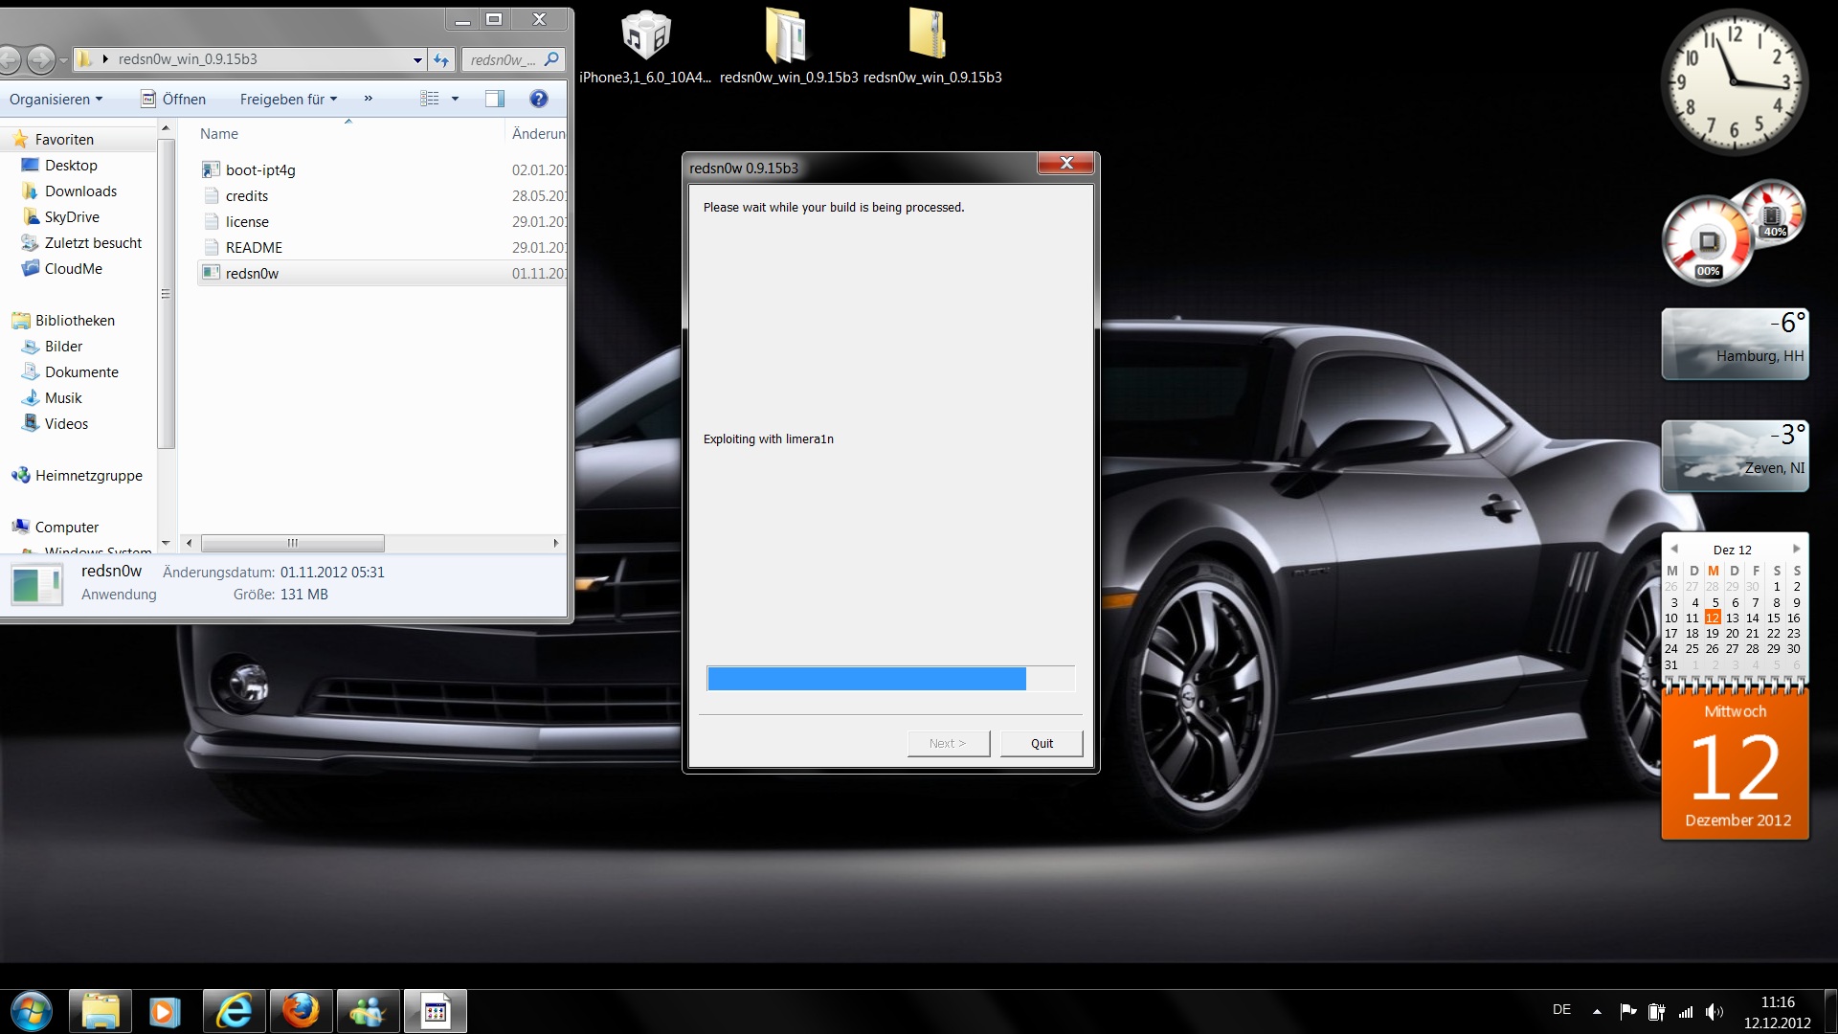Click Next in the redsn0w dialog
Screen dimensions: 1838x1034
point(948,744)
